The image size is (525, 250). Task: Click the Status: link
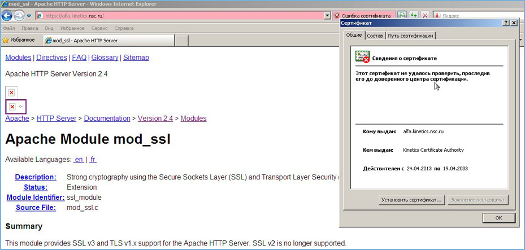(x=36, y=187)
